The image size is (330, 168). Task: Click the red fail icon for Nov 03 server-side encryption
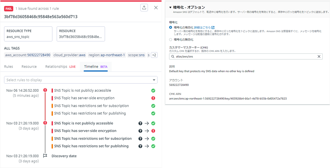pos(153,131)
